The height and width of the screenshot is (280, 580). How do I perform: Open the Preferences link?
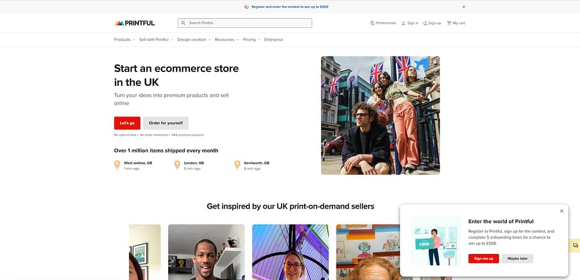[386, 23]
